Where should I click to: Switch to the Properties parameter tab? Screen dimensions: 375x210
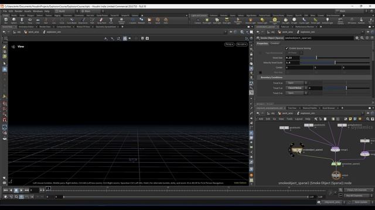[262, 43]
